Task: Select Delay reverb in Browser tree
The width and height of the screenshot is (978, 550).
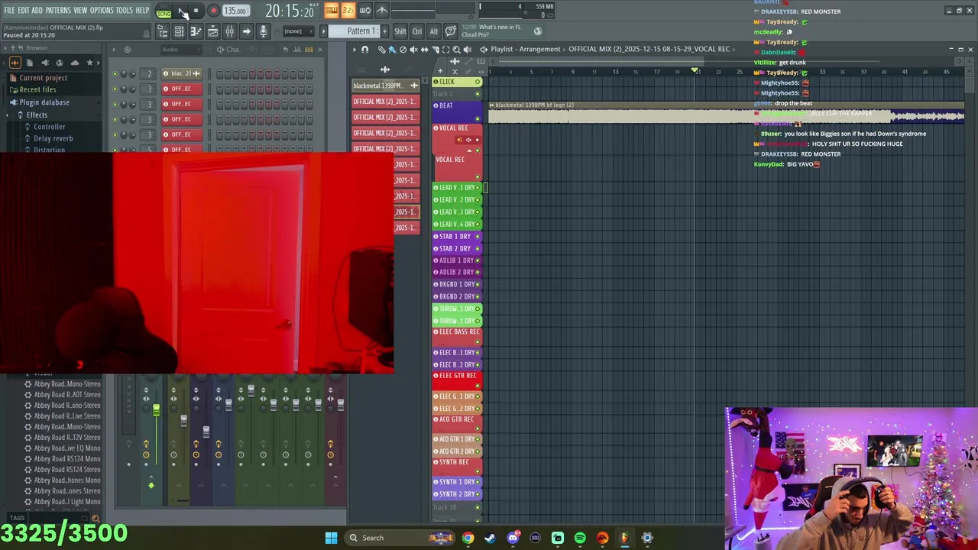Action: tap(53, 138)
